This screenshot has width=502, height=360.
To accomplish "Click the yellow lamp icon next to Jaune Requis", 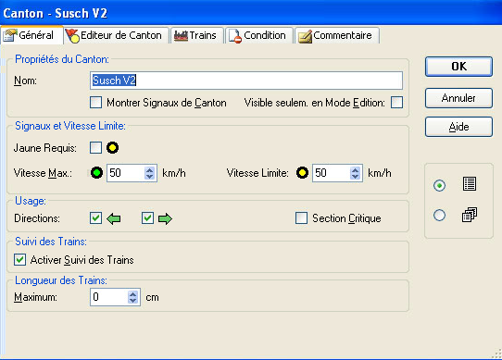I will (113, 148).
